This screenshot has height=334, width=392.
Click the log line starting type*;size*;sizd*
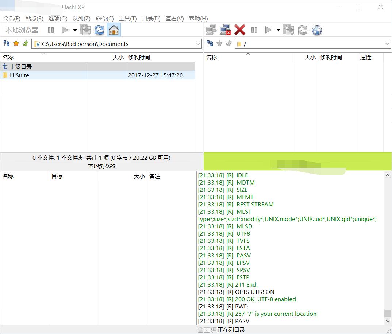287,219
